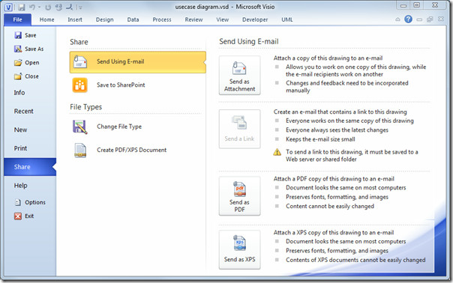Open Visio Options from the sidebar

[x=30, y=202]
